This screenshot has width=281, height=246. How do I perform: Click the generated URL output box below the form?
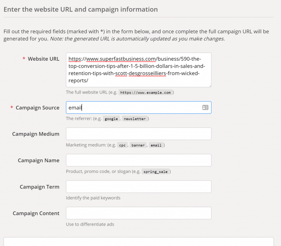139,242
